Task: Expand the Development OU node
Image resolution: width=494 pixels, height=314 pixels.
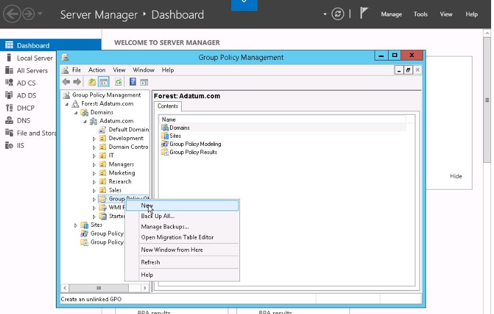Action: [x=94, y=138]
